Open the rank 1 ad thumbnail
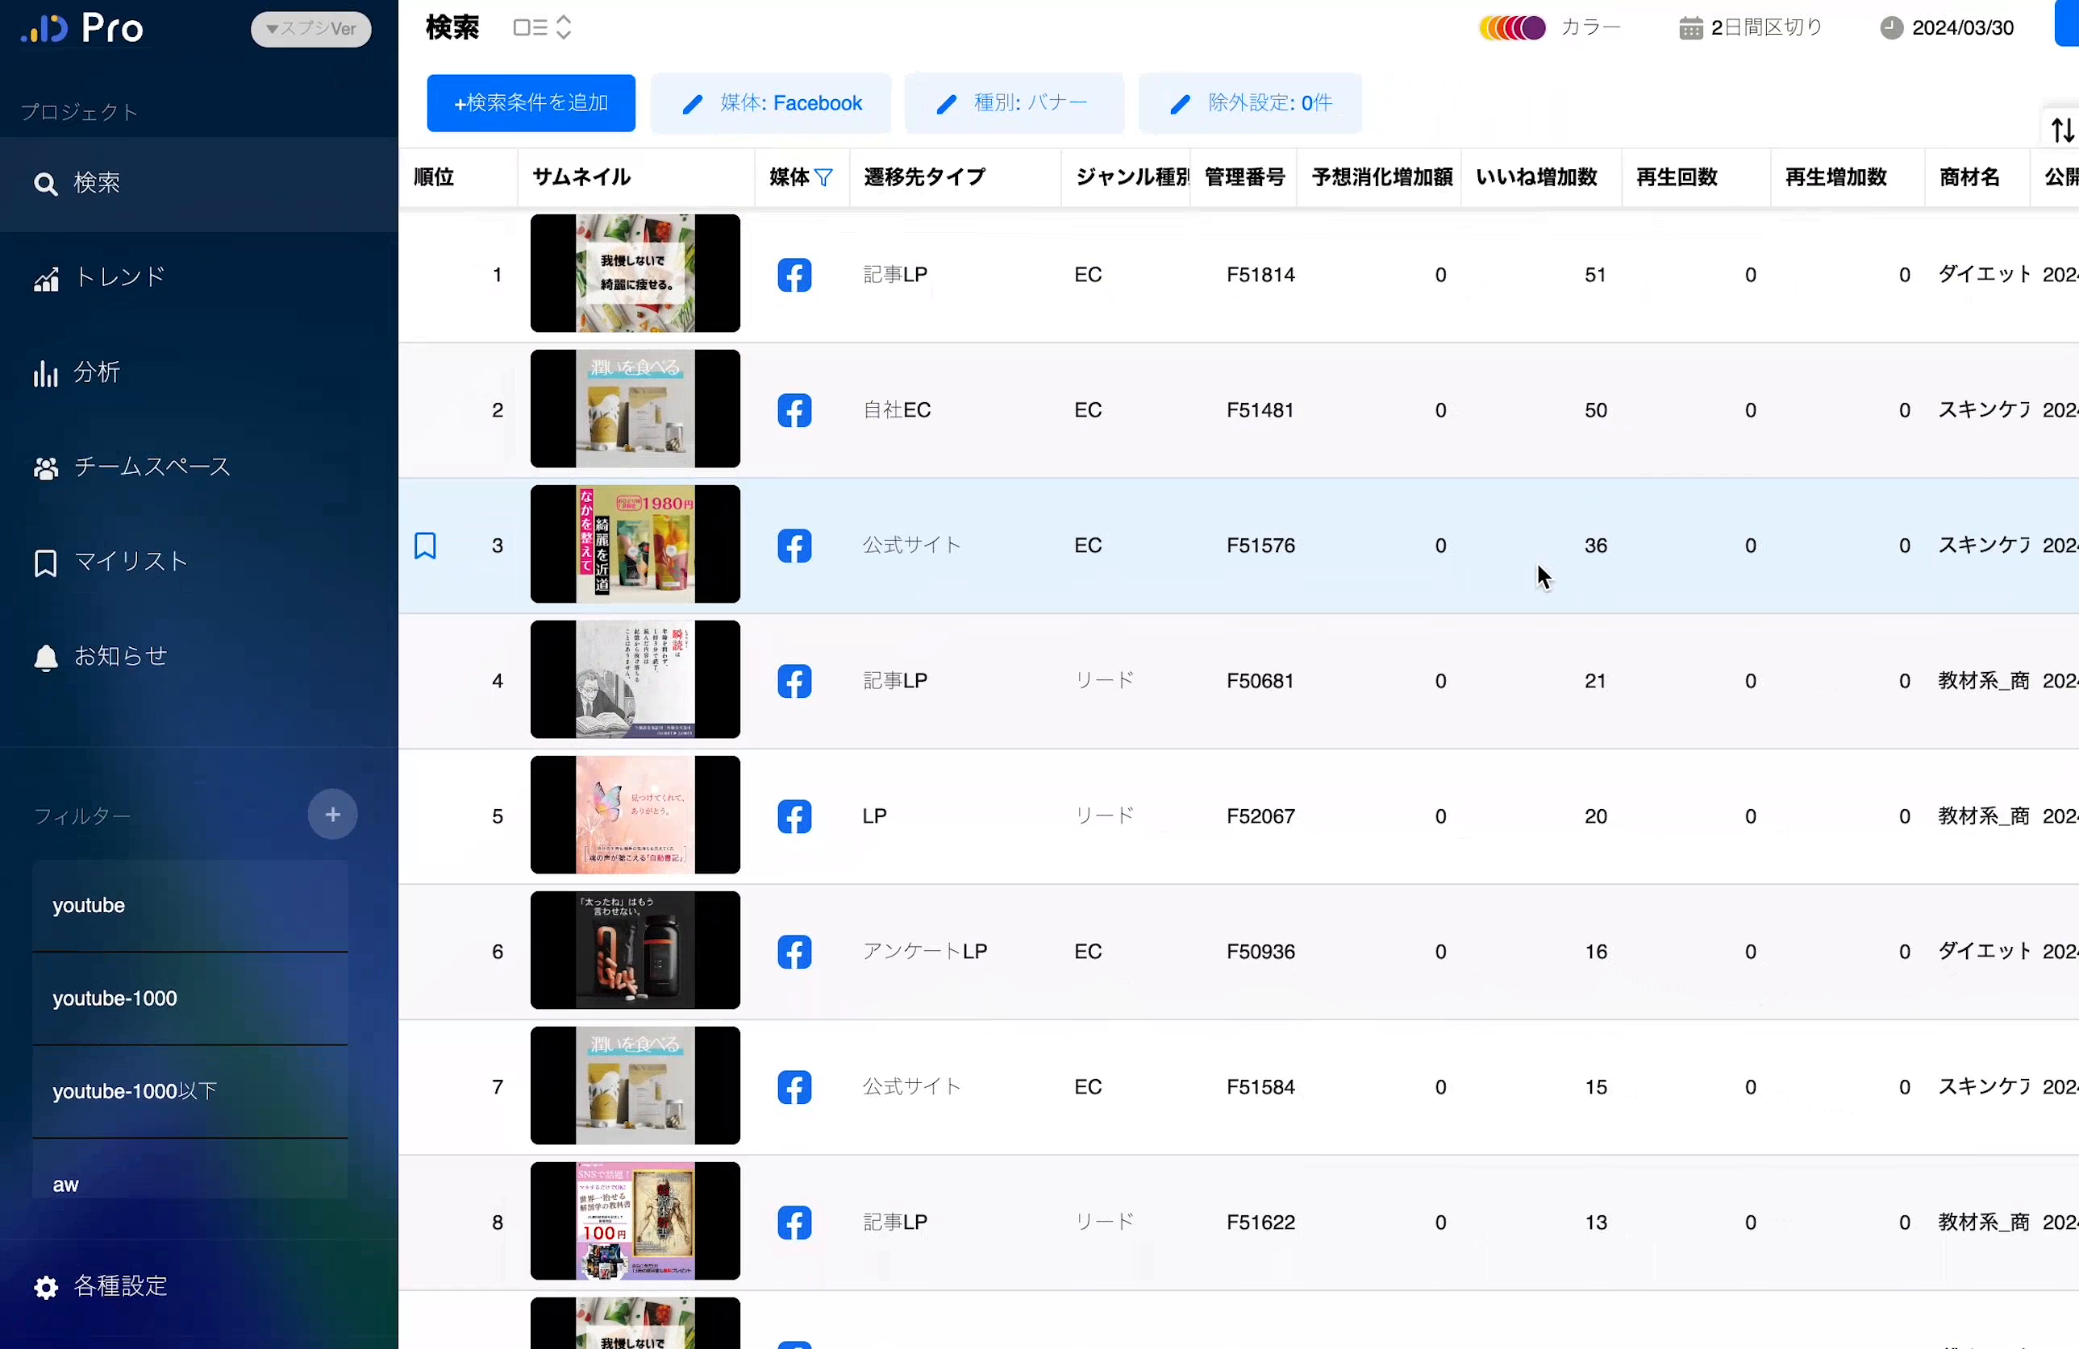The height and width of the screenshot is (1349, 2079). click(x=635, y=273)
